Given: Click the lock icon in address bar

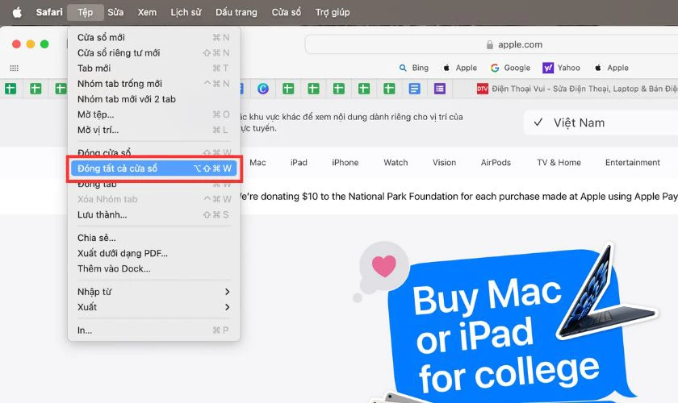Looking at the screenshot, I should click(489, 44).
